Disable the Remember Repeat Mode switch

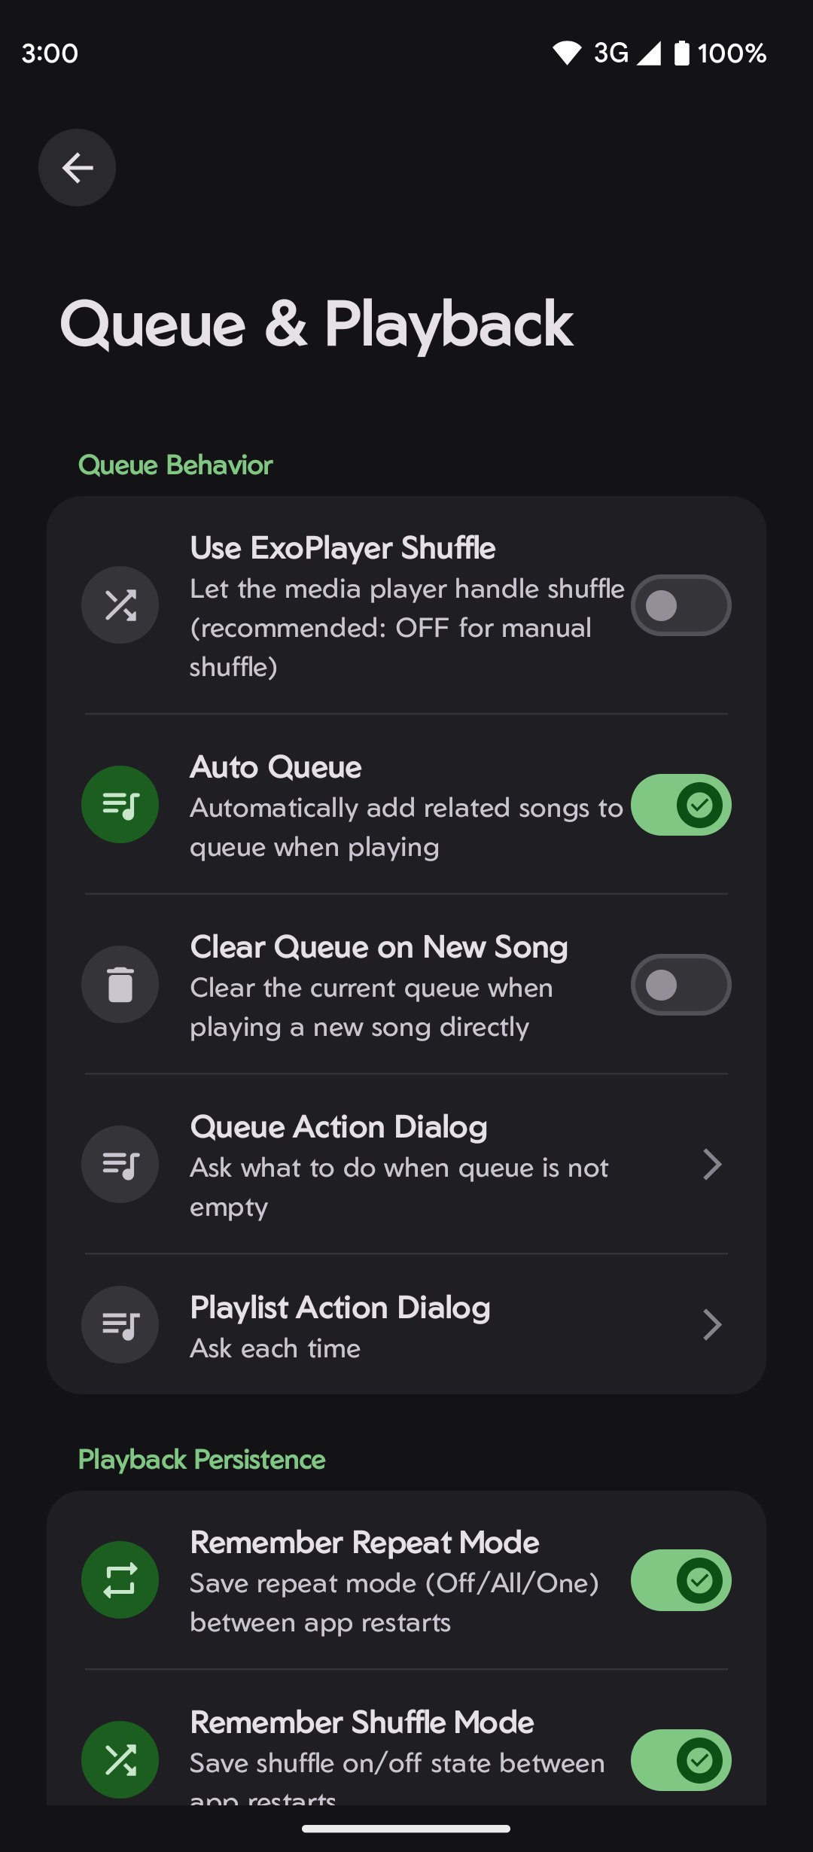click(681, 1580)
